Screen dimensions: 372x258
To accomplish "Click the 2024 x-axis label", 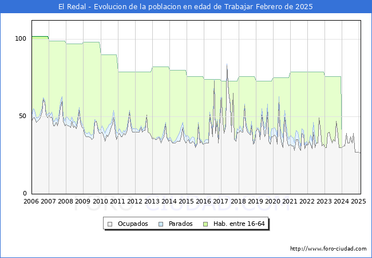I will tap(342, 201).
